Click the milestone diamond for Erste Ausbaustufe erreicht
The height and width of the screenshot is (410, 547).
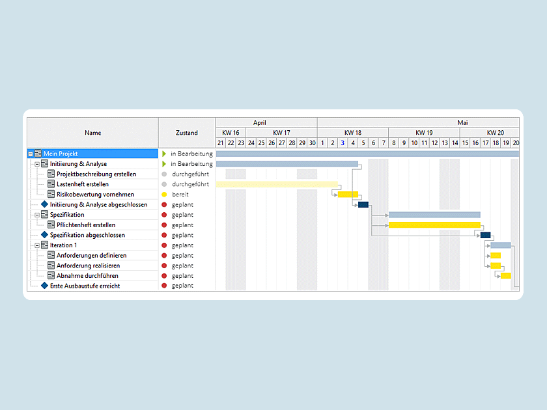[x=46, y=285]
